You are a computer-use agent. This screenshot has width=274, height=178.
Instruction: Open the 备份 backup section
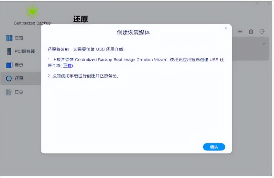point(15,65)
